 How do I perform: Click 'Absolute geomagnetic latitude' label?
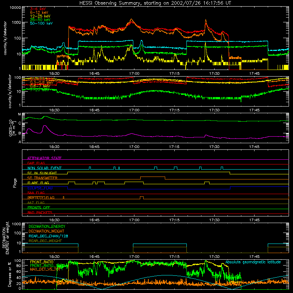coord(253,262)
